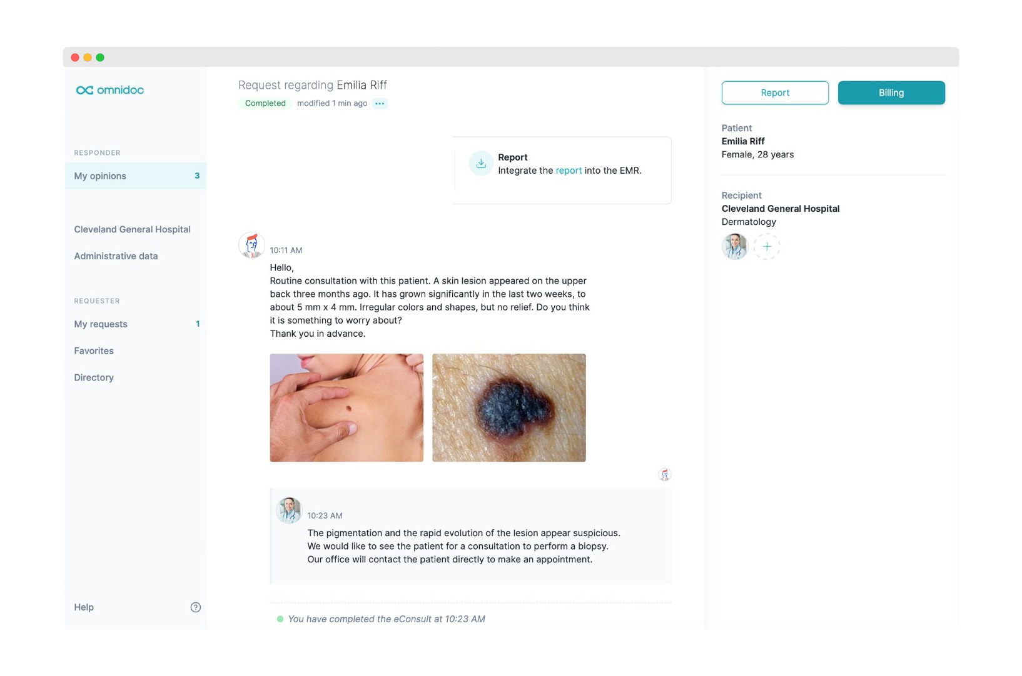Open the three-dots request options menu
Image resolution: width=1022 pixels, height=676 pixels.
point(380,104)
